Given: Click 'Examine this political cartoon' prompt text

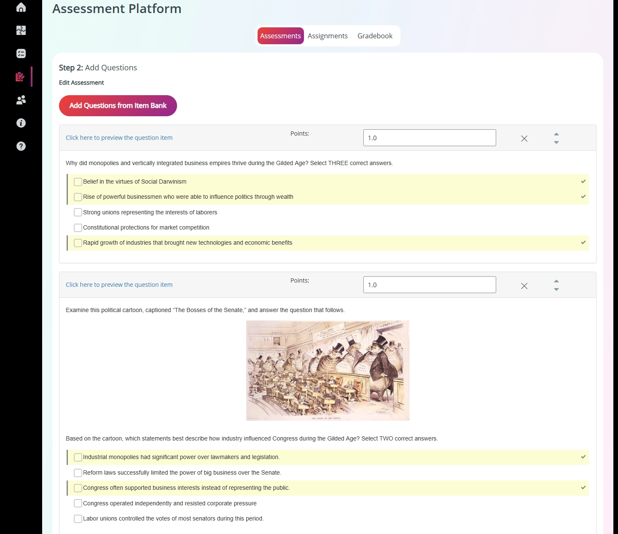Looking at the screenshot, I should [205, 310].
